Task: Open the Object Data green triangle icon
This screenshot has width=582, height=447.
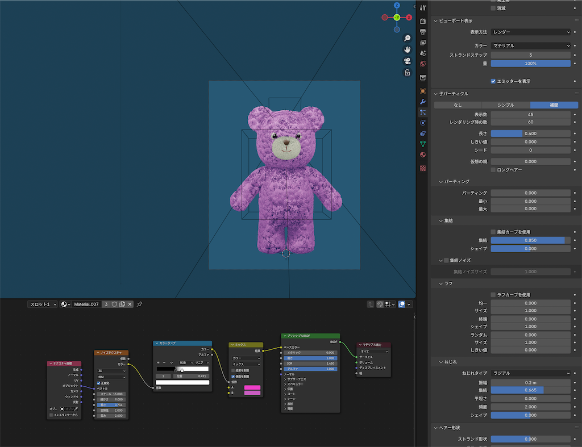Action: coord(423,144)
